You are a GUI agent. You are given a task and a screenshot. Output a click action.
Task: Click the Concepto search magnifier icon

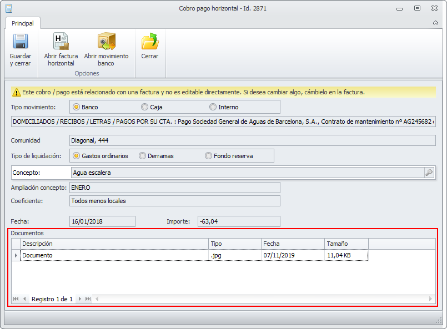click(429, 173)
